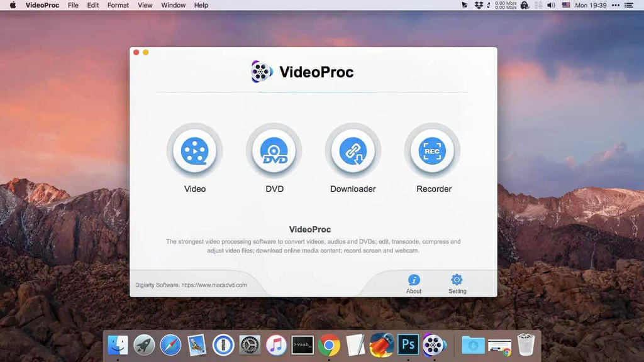
Task: Click the DVD label text
Action: tap(274, 189)
